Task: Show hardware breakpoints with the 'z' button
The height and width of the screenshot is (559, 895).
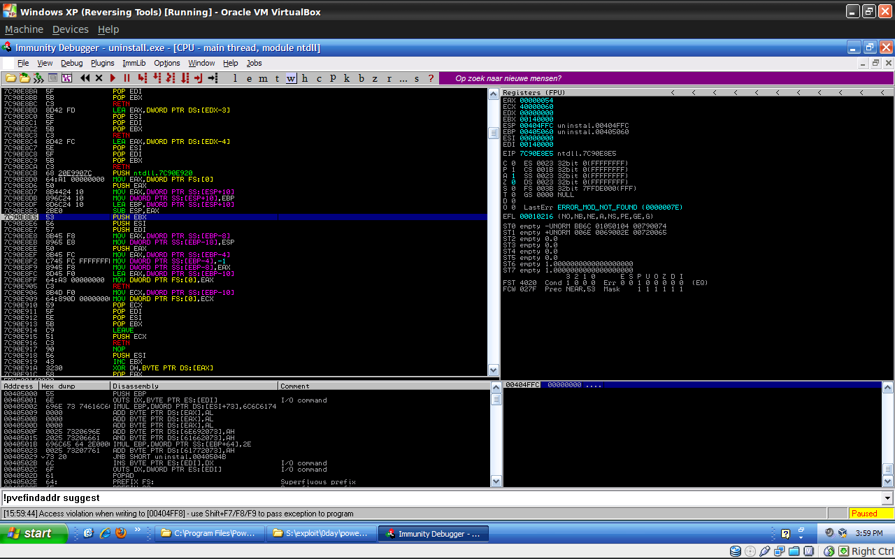Action: [375, 78]
